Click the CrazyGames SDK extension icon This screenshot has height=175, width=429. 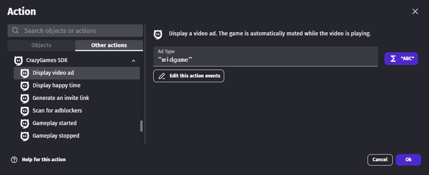pyautogui.click(x=18, y=61)
